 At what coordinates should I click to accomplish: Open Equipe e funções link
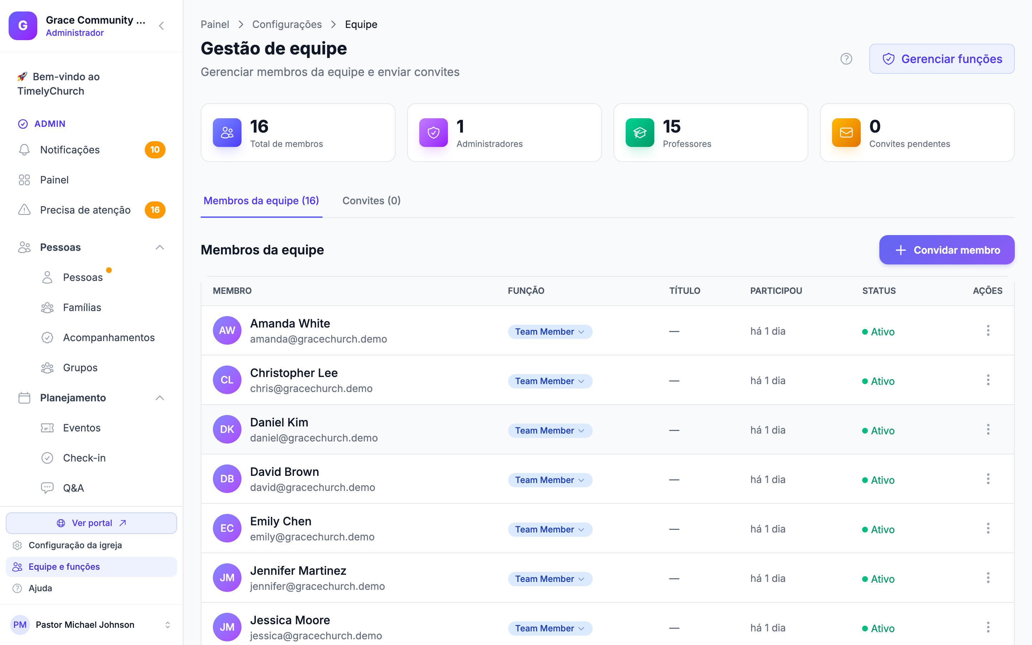91,567
